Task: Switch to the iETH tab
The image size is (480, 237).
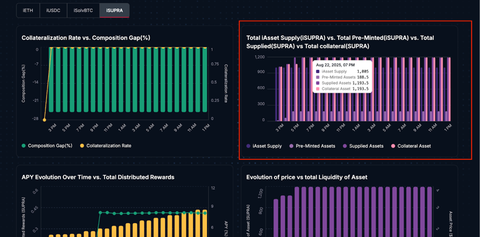Action: (x=28, y=11)
